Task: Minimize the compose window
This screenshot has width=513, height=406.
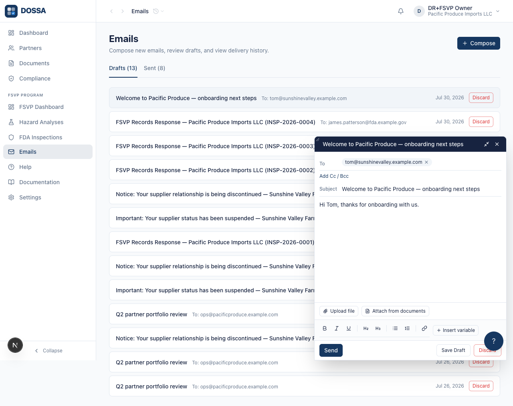Action: 486,144
